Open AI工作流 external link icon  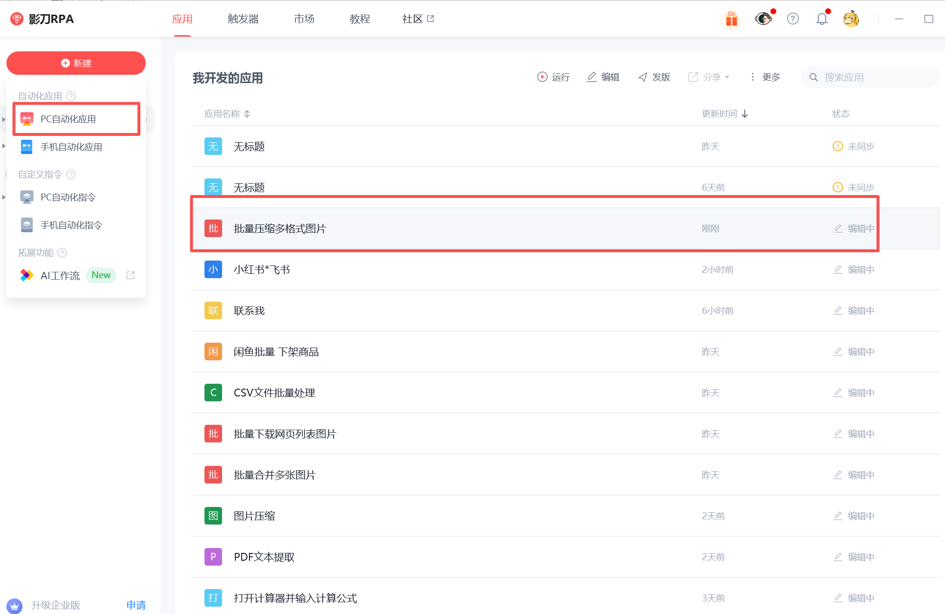(x=131, y=275)
